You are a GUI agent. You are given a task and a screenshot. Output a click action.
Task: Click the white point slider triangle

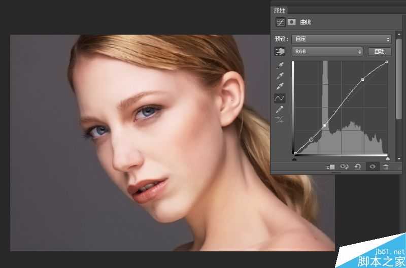tap(387, 158)
